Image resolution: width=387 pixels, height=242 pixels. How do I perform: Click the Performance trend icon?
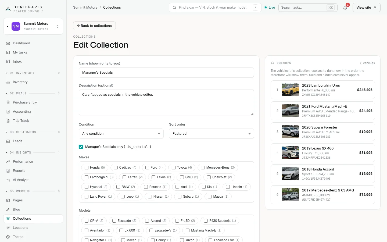coord(8,162)
